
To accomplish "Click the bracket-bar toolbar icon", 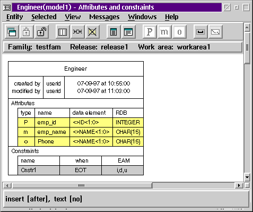I will click(x=200, y=32).
